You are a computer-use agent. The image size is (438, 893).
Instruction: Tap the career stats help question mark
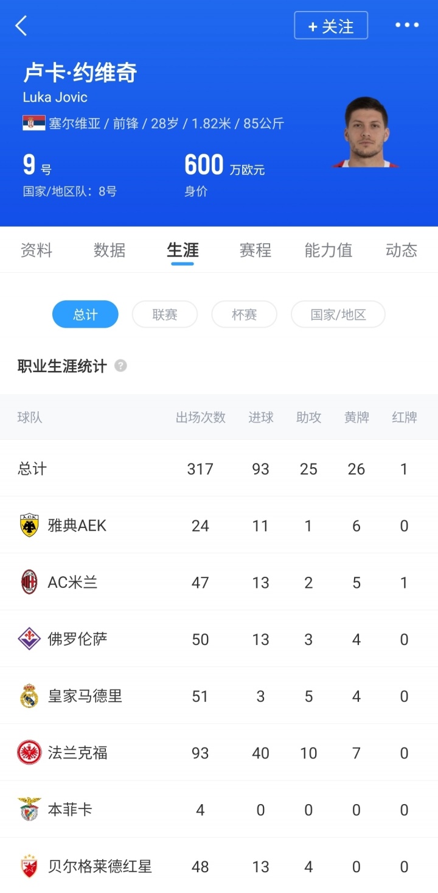coord(121,366)
